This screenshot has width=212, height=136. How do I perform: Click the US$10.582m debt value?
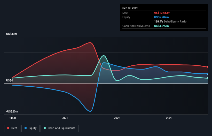[x=162, y=13]
